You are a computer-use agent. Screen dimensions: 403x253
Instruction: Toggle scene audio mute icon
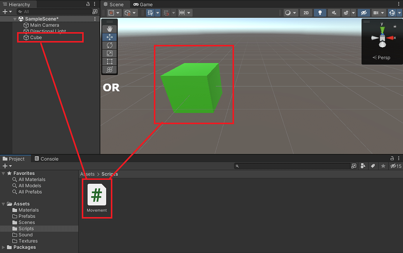tap(334, 13)
